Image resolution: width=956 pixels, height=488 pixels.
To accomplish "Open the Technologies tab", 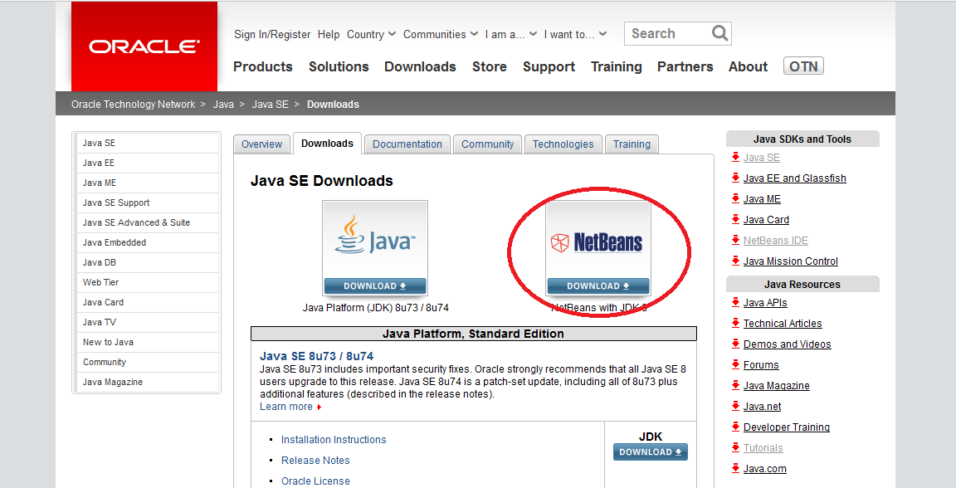I will click(563, 144).
